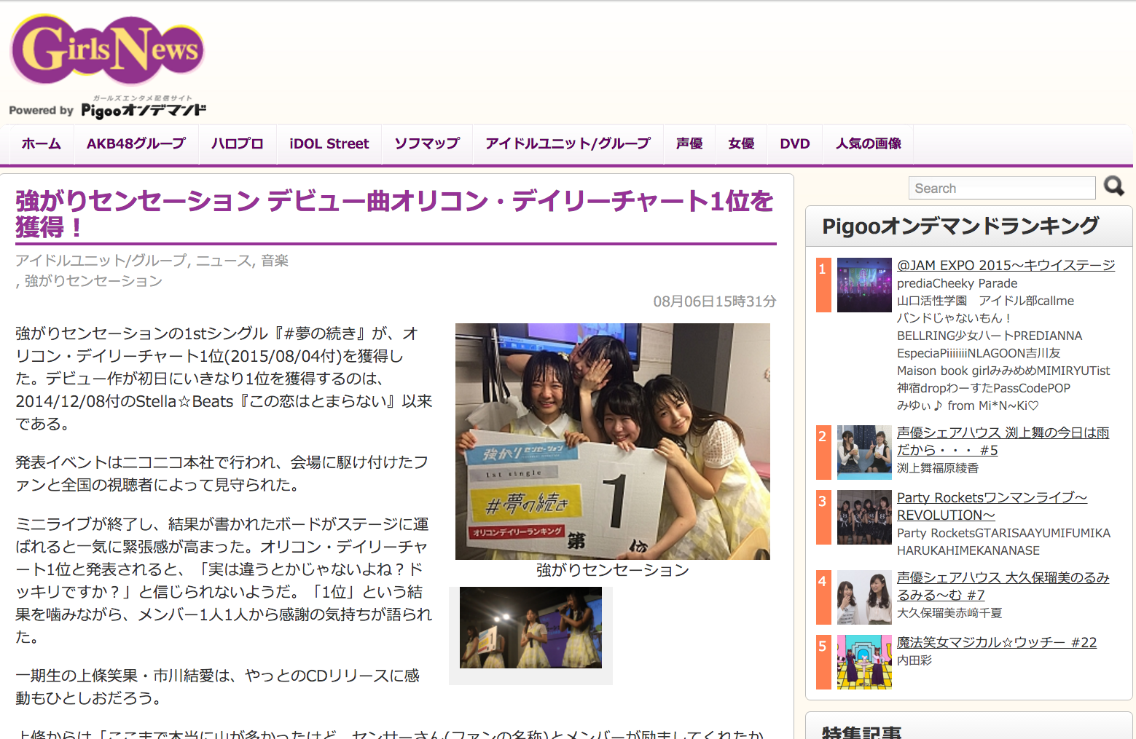The image size is (1136, 739).
Task: Go to iDOL Street section
Action: (x=329, y=144)
